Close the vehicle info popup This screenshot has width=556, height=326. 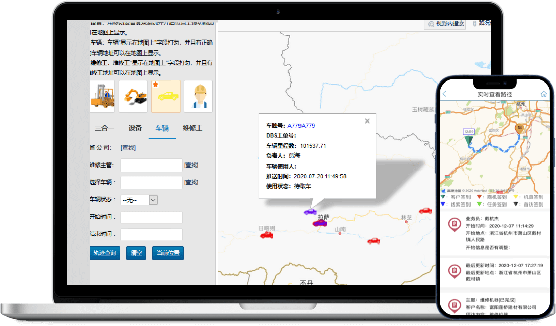point(367,121)
